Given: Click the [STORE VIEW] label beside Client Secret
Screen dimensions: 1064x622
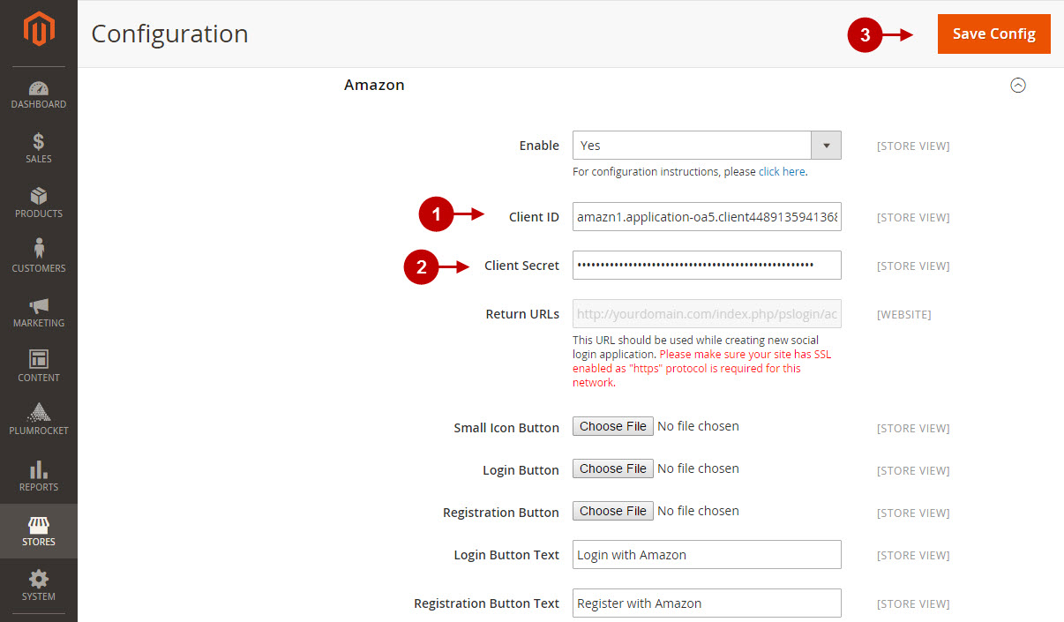Looking at the screenshot, I should click(x=913, y=266).
